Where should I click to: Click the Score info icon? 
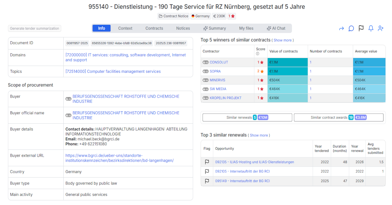point(257,54)
